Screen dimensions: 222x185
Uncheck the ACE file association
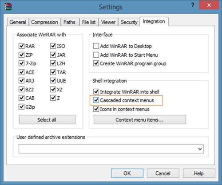[21, 72]
